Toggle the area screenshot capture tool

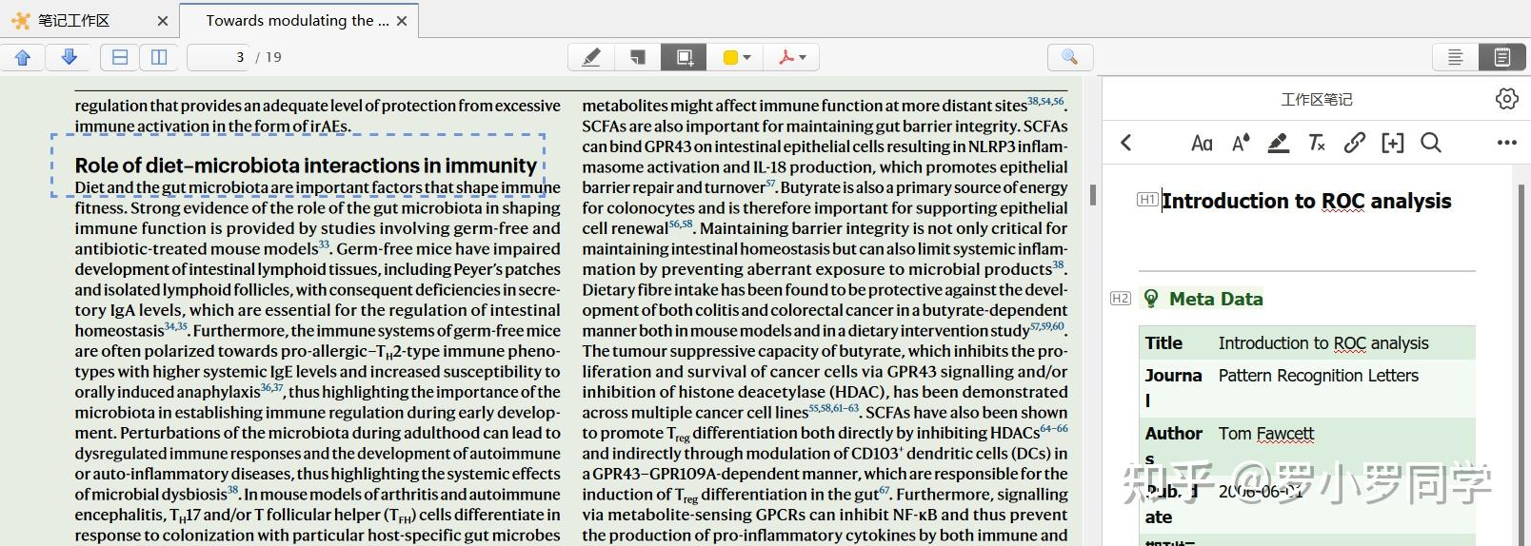pyautogui.click(x=685, y=57)
